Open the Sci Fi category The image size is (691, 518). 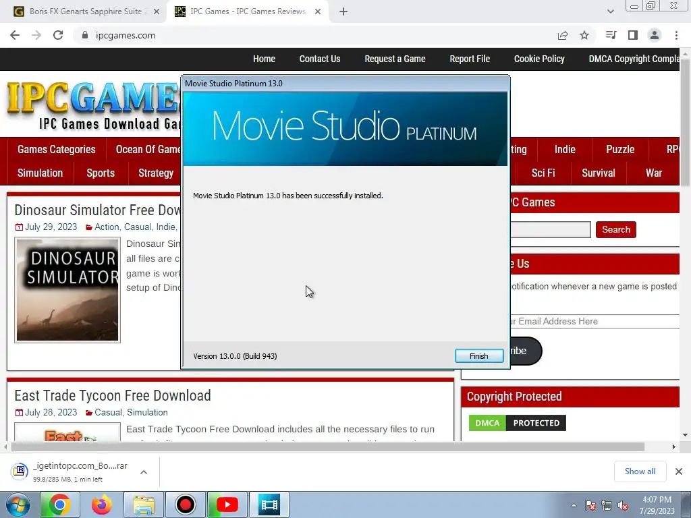[x=543, y=173]
